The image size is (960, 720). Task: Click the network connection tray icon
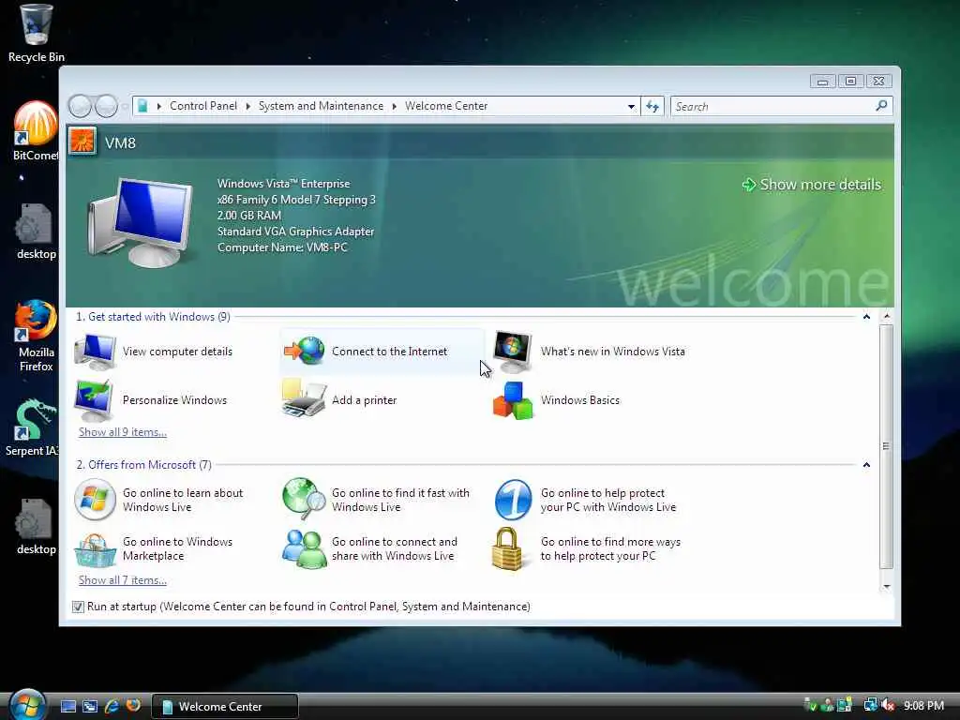870,705
